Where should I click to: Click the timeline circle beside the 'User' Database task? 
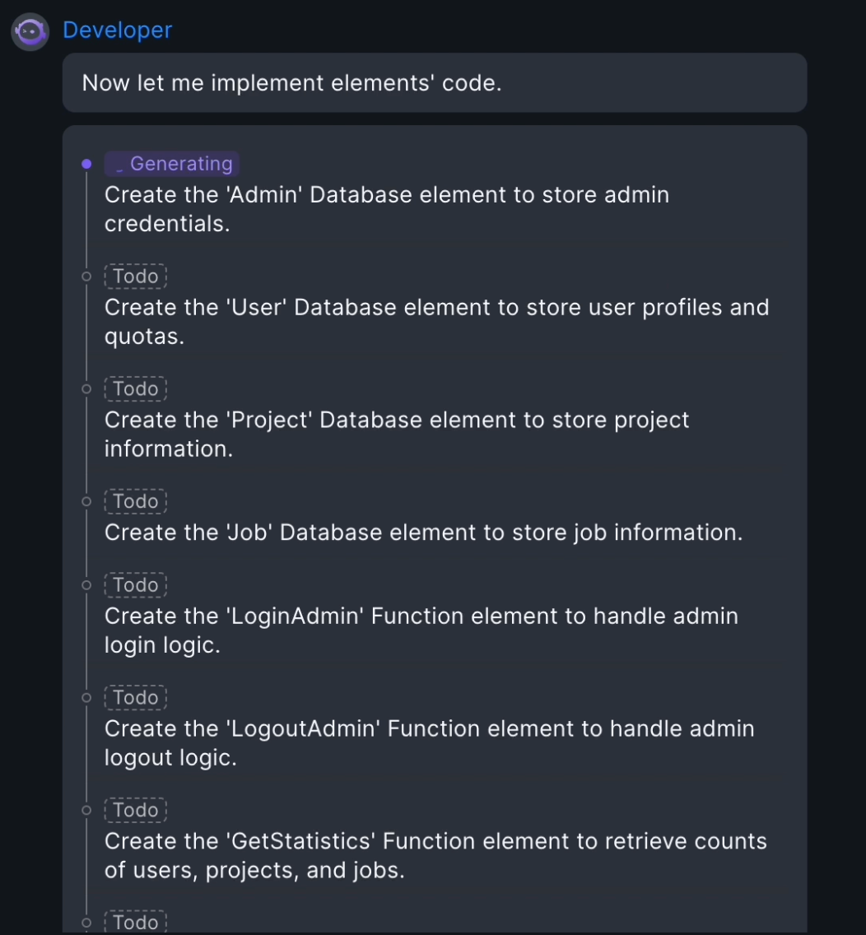tap(86, 277)
